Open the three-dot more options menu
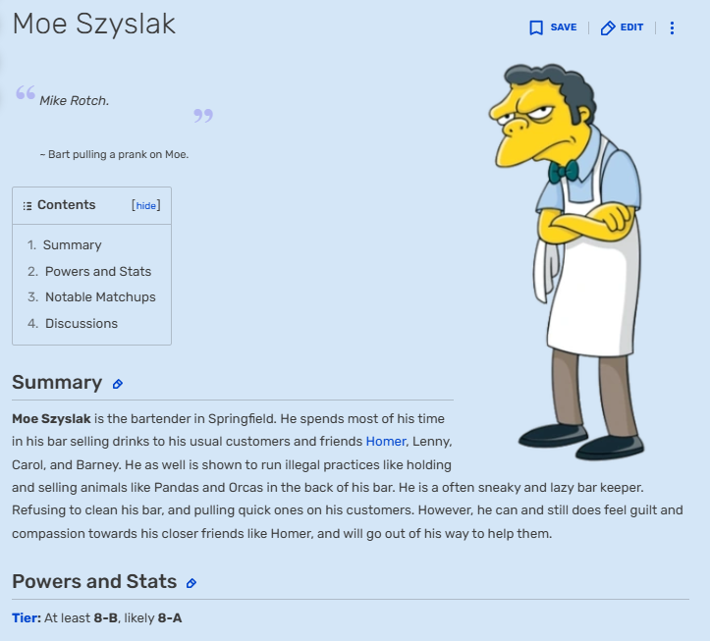 [x=672, y=28]
